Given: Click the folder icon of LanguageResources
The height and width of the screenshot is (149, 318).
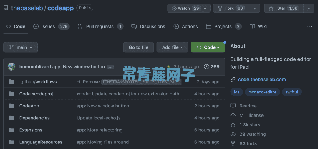Looking at the screenshot, I should click(x=11, y=142).
